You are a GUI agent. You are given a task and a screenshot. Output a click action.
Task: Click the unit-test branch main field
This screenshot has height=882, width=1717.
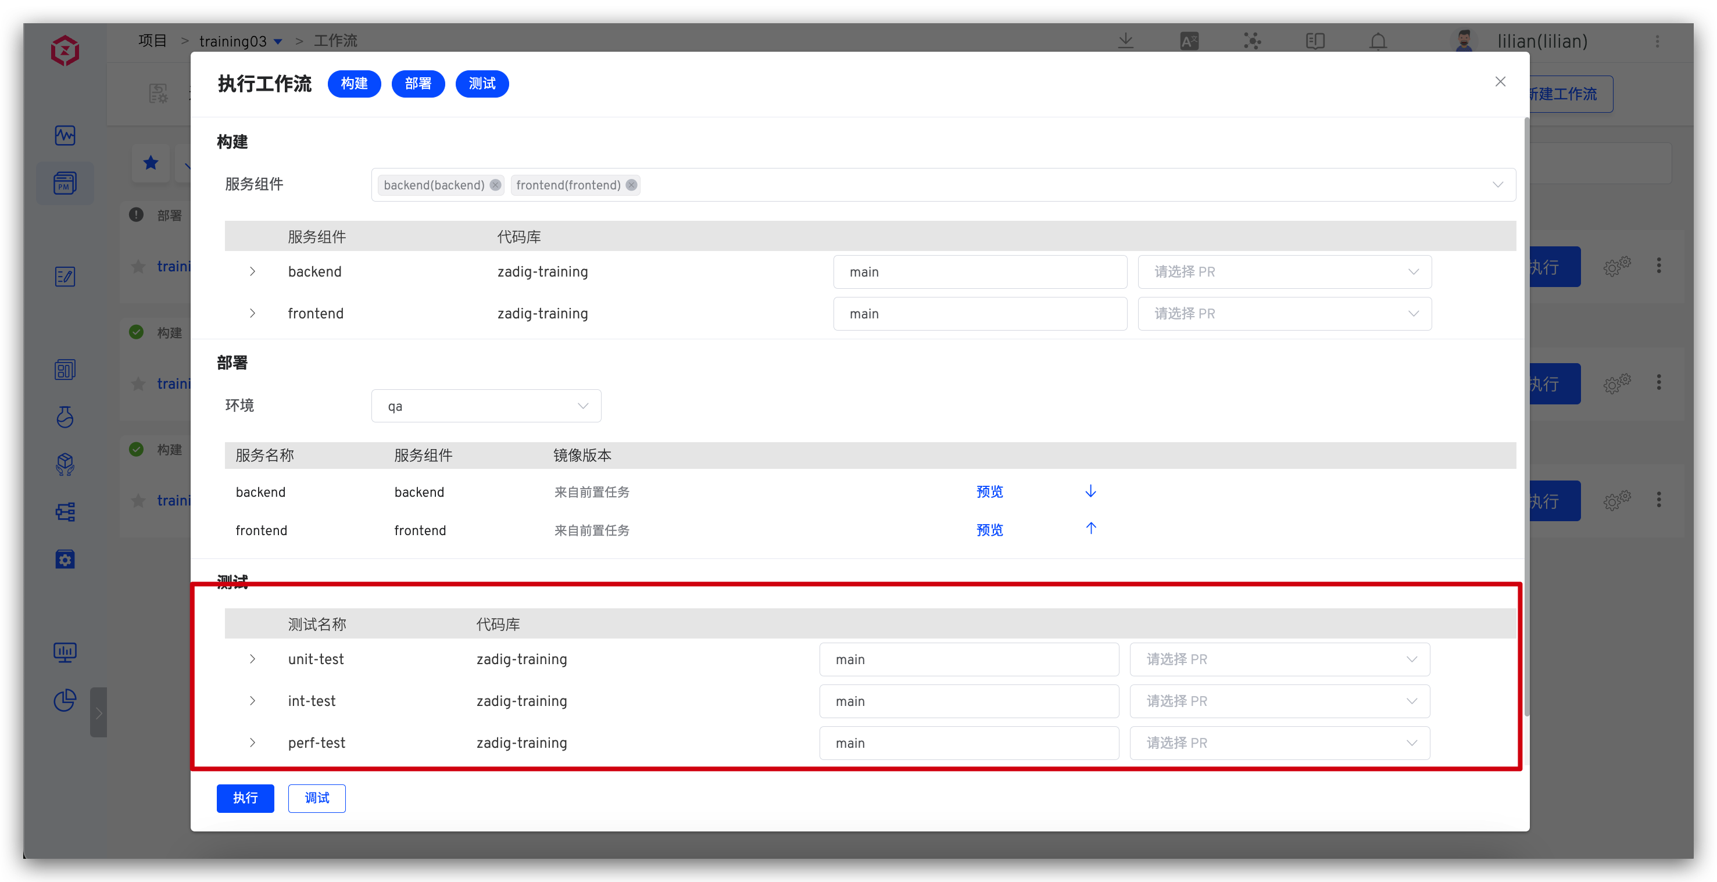coord(969,659)
